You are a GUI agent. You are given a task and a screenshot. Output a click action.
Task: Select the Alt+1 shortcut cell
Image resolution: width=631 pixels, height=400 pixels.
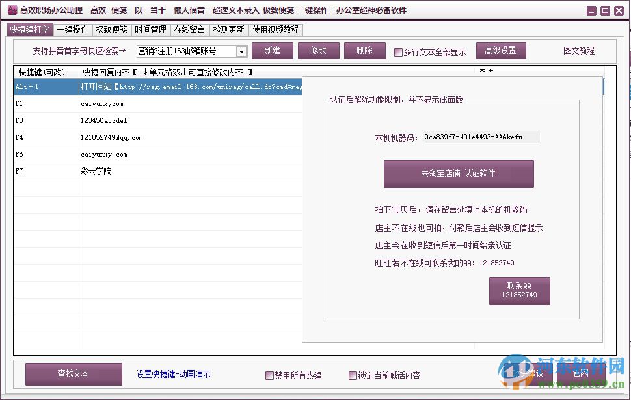pyautogui.click(x=46, y=87)
